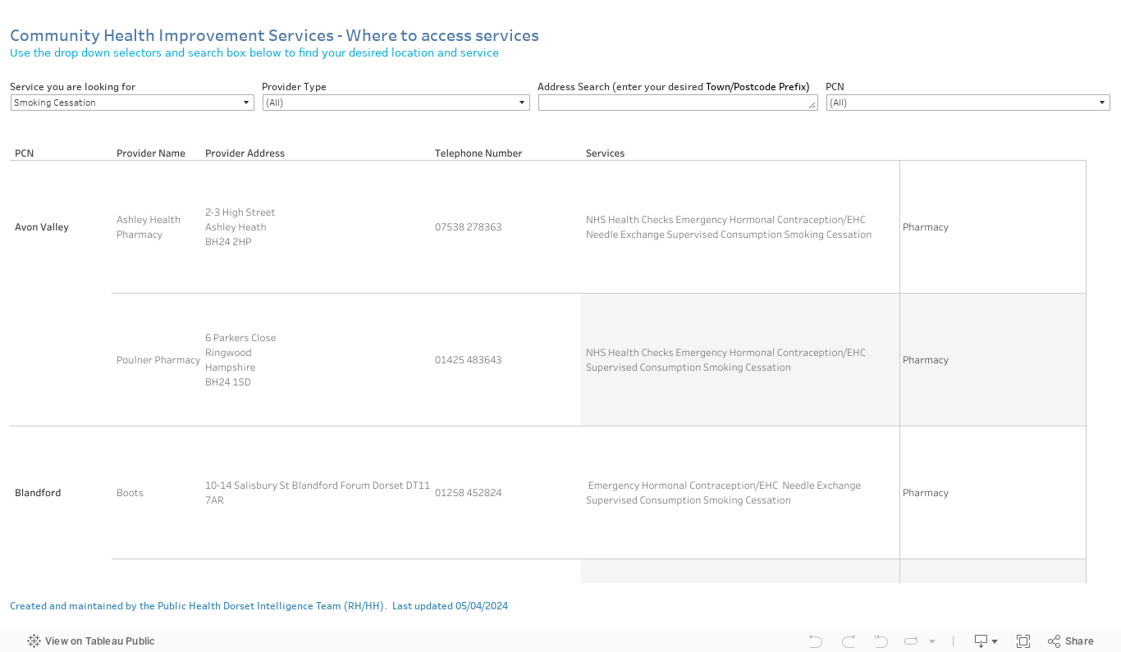Click the View on Tableau Public icon
This screenshot has height=652, width=1121.
pos(34,641)
